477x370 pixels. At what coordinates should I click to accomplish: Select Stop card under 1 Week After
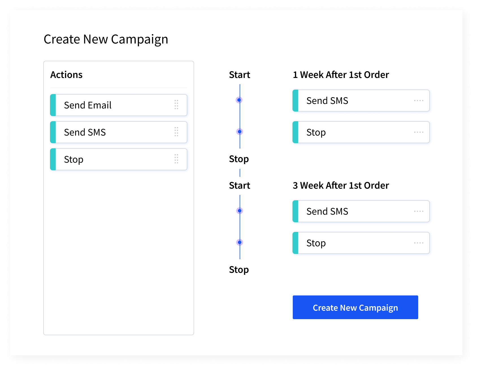(x=361, y=132)
